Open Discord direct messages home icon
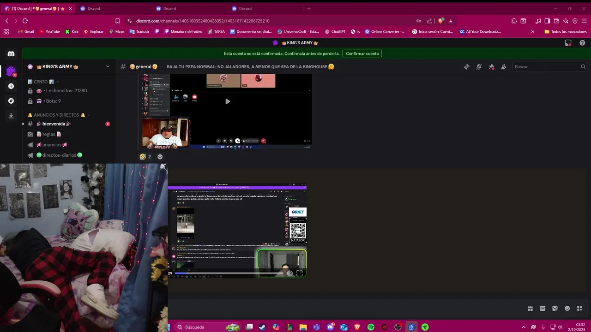The image size is (591, 332). (11, 54)
